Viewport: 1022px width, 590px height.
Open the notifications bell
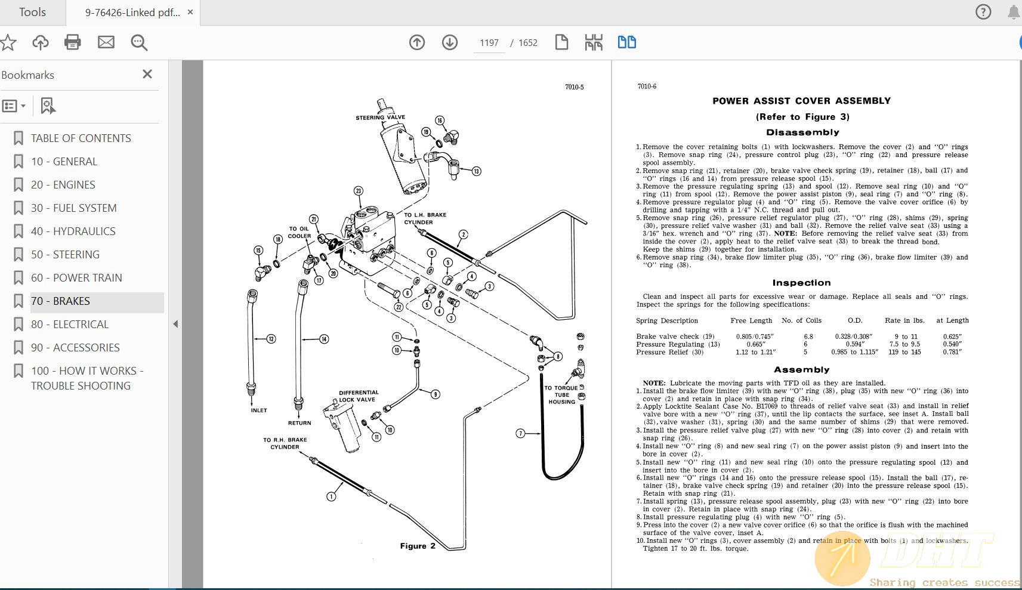(x=1013, y=12)
